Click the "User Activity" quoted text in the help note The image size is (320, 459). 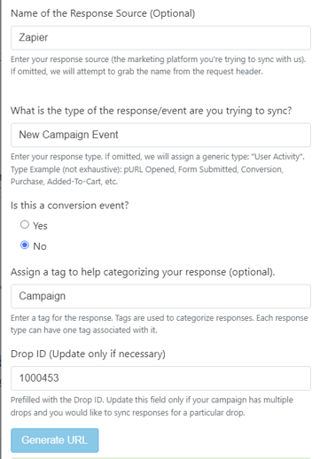point(277,157)
